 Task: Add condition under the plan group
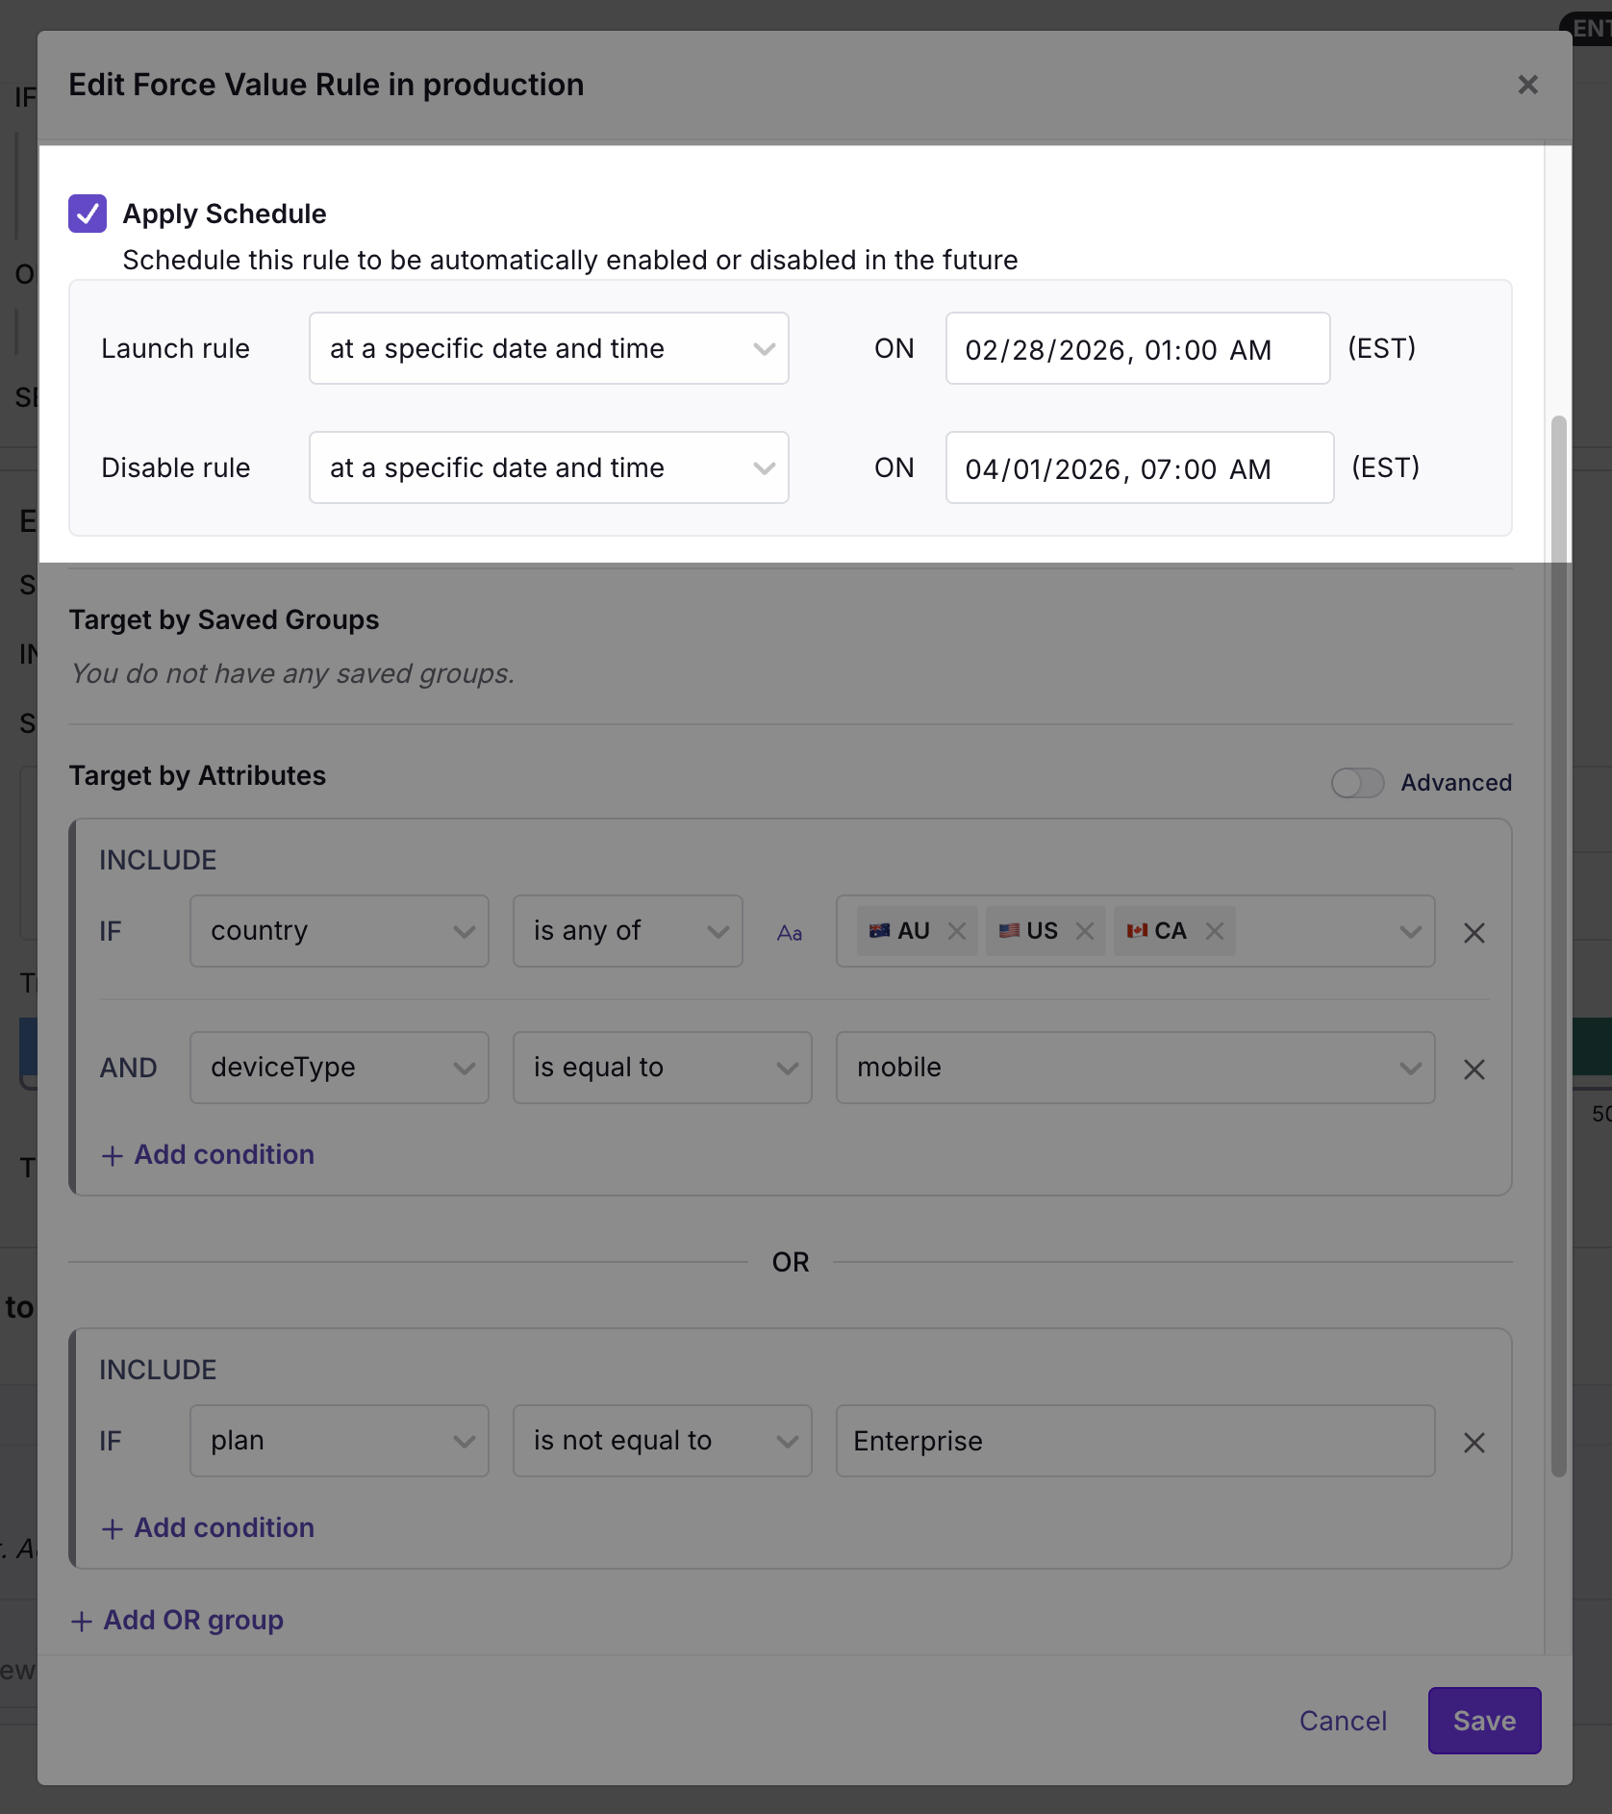point(208,1527)
